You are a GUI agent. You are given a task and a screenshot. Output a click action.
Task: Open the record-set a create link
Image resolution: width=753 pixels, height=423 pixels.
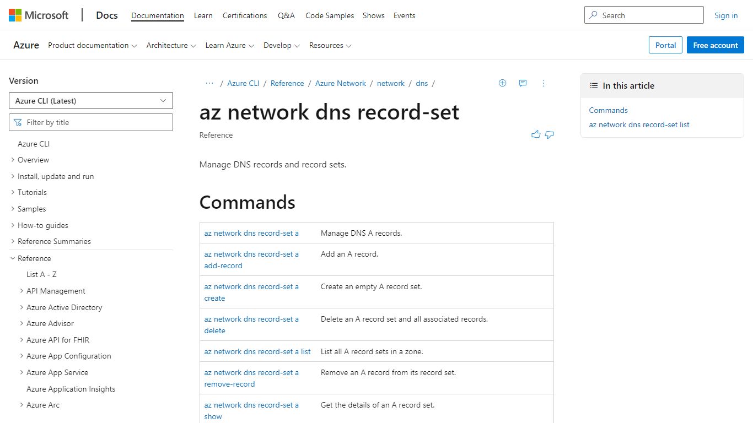pos(251,292)
